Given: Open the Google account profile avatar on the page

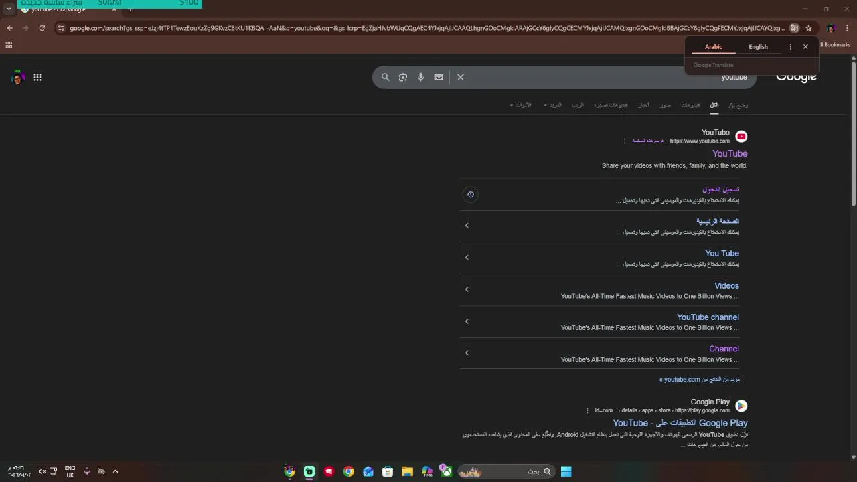Looking at the screenshot, I should (x=18, y=77).
